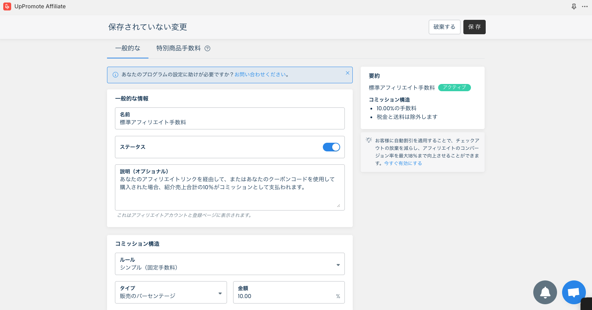The width and height of the screenshot is (592, 310).
Task: Click the 保存 button
Action: coord(474,27)
